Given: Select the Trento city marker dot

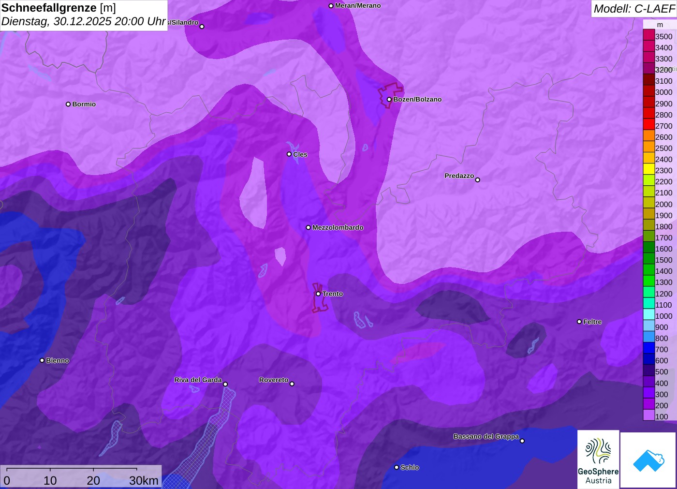Looking at the screenshot, I should (x=318, y=294).
